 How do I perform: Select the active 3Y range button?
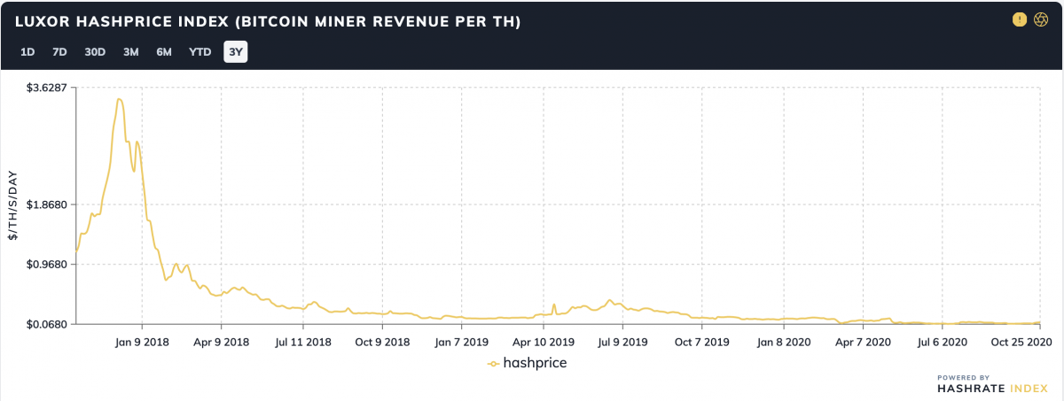coord(235,51)
